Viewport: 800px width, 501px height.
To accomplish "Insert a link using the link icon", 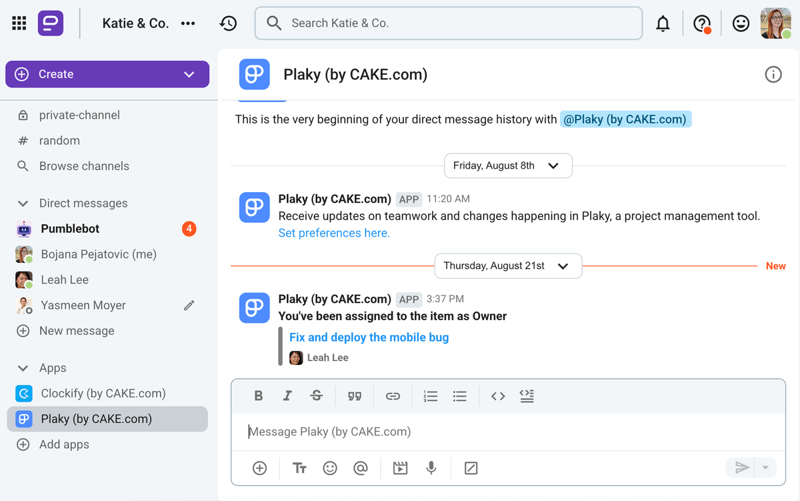I will pos(393,396).
